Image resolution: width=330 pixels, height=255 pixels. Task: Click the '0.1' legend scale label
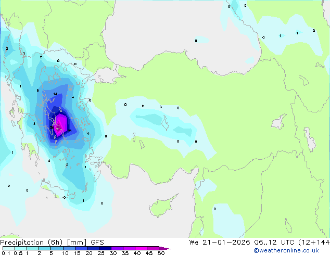pos(6,253)
